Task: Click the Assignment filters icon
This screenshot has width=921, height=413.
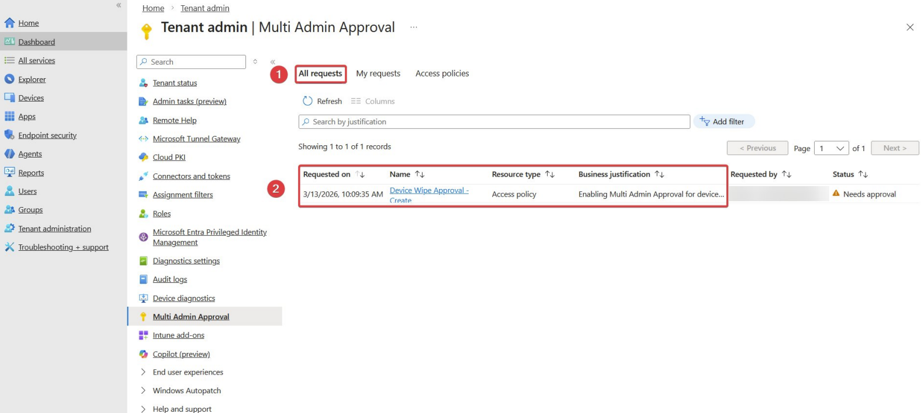Action: (143, 195)
